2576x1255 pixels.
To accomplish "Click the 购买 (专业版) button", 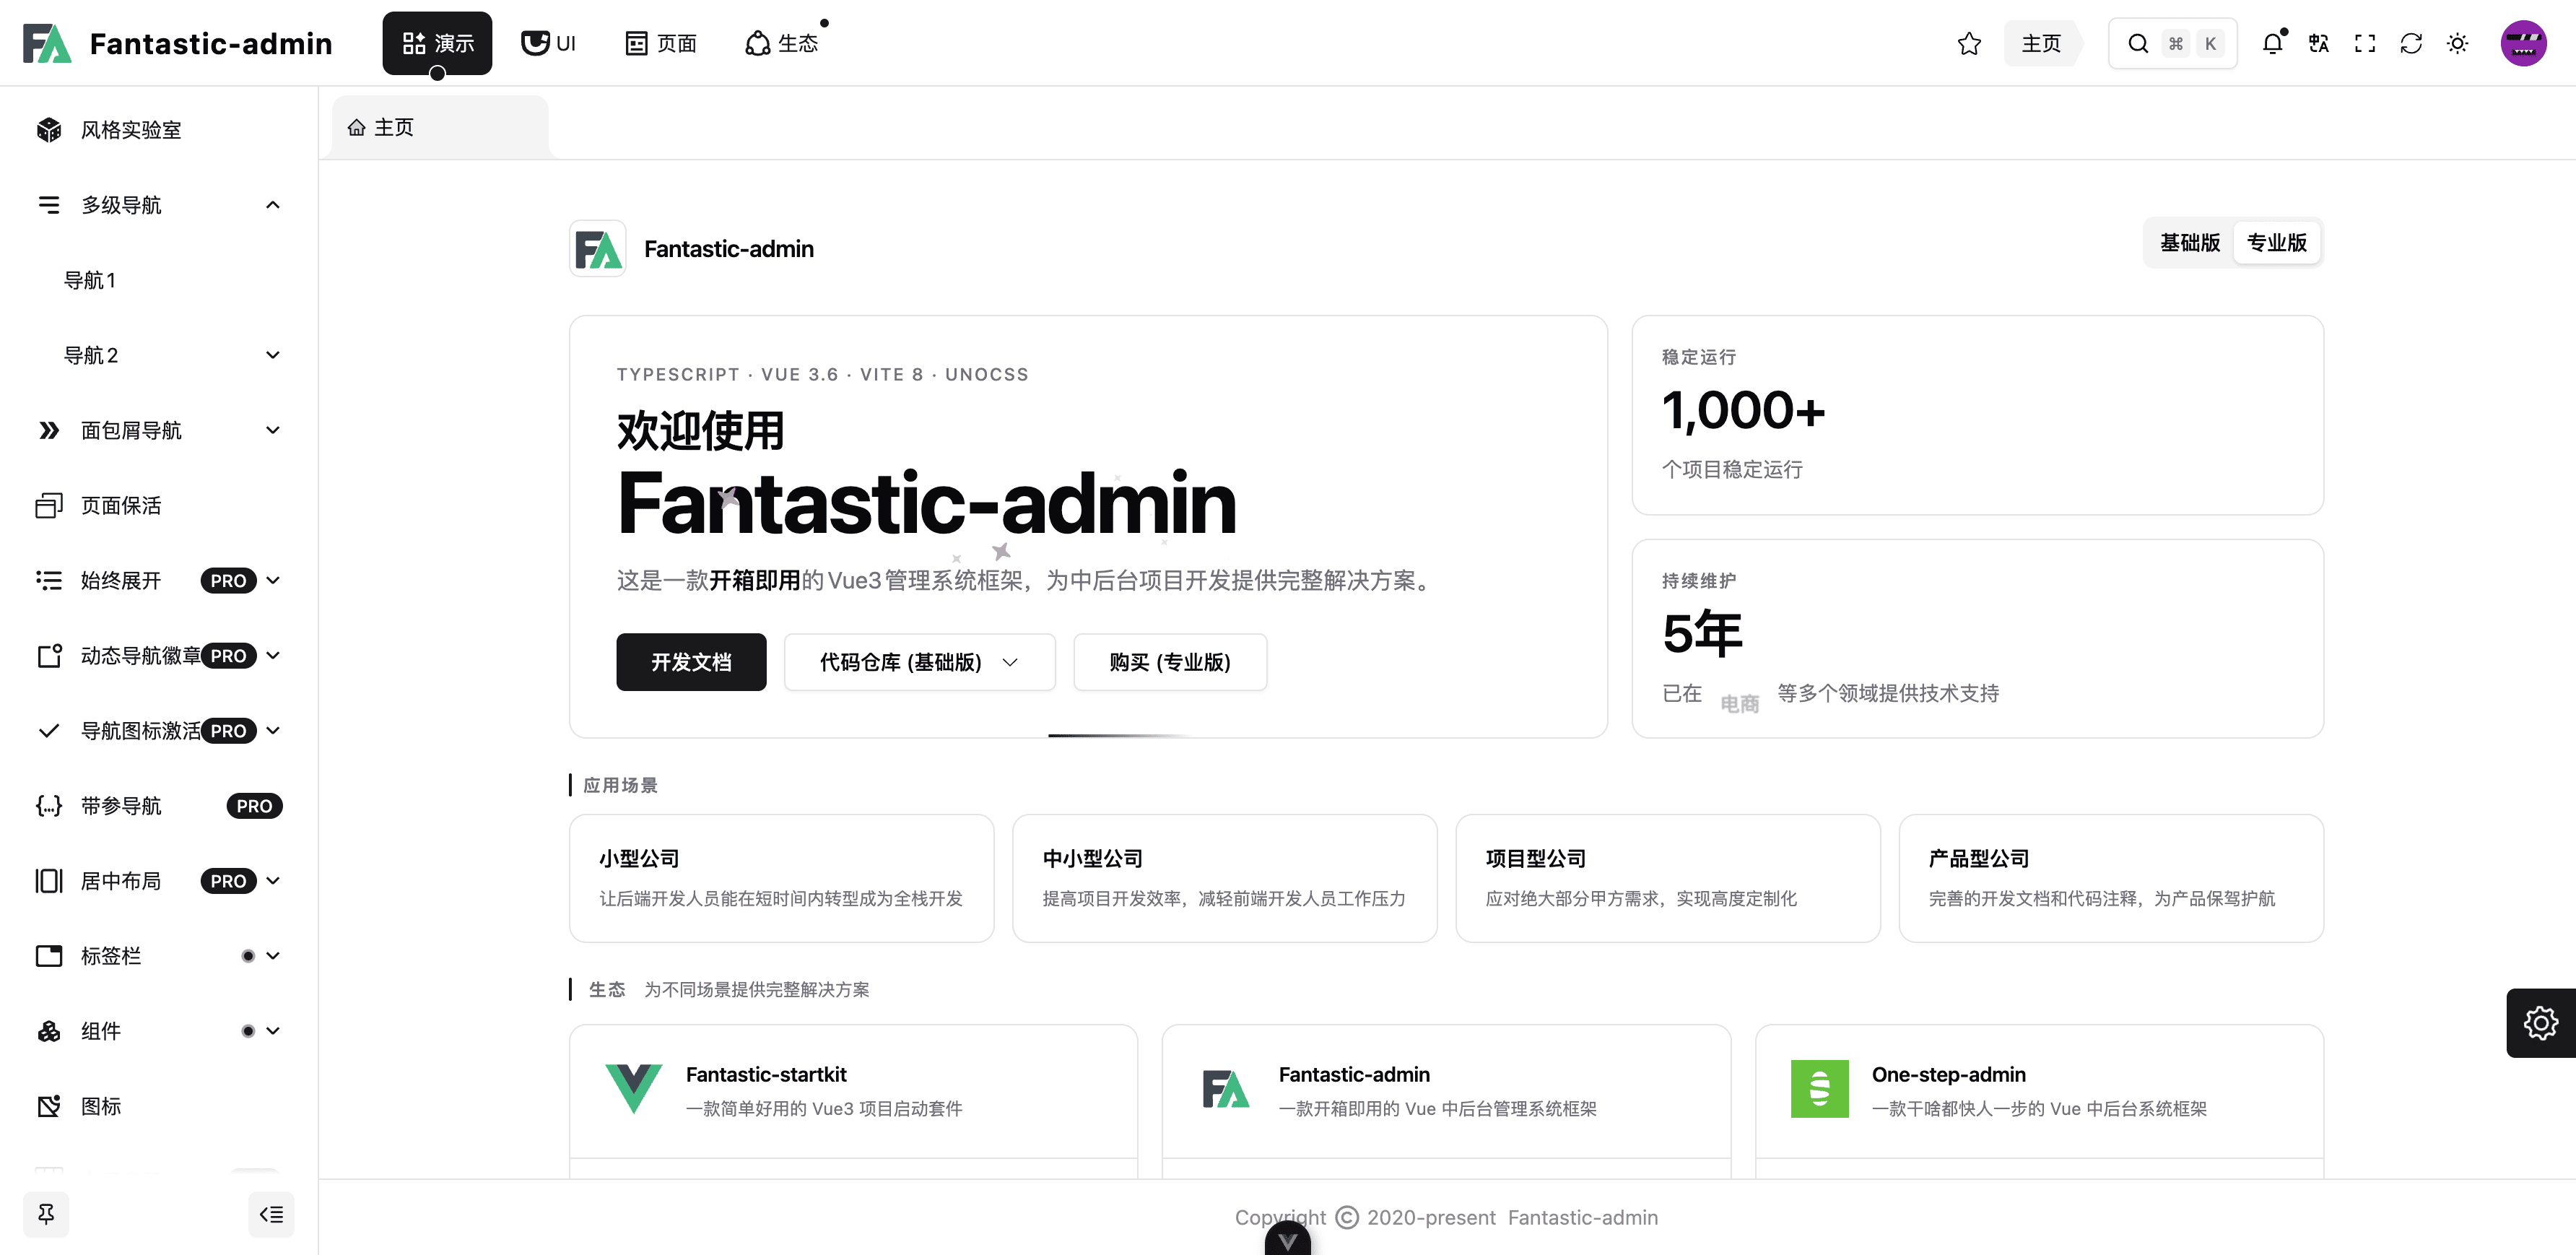I will [x=1169, y=662].
